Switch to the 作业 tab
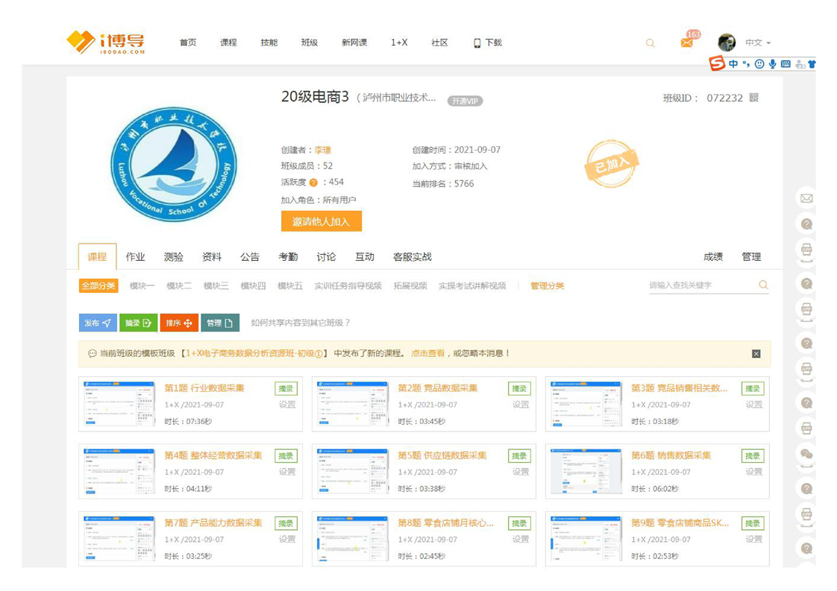837x591 pixels. [135, 256]
